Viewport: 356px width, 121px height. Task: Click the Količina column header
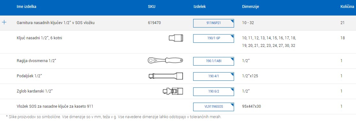[x=347, y=7]
